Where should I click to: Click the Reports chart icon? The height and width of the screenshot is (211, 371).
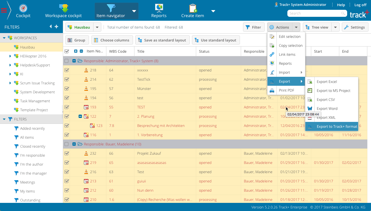[x=159, y=8]
